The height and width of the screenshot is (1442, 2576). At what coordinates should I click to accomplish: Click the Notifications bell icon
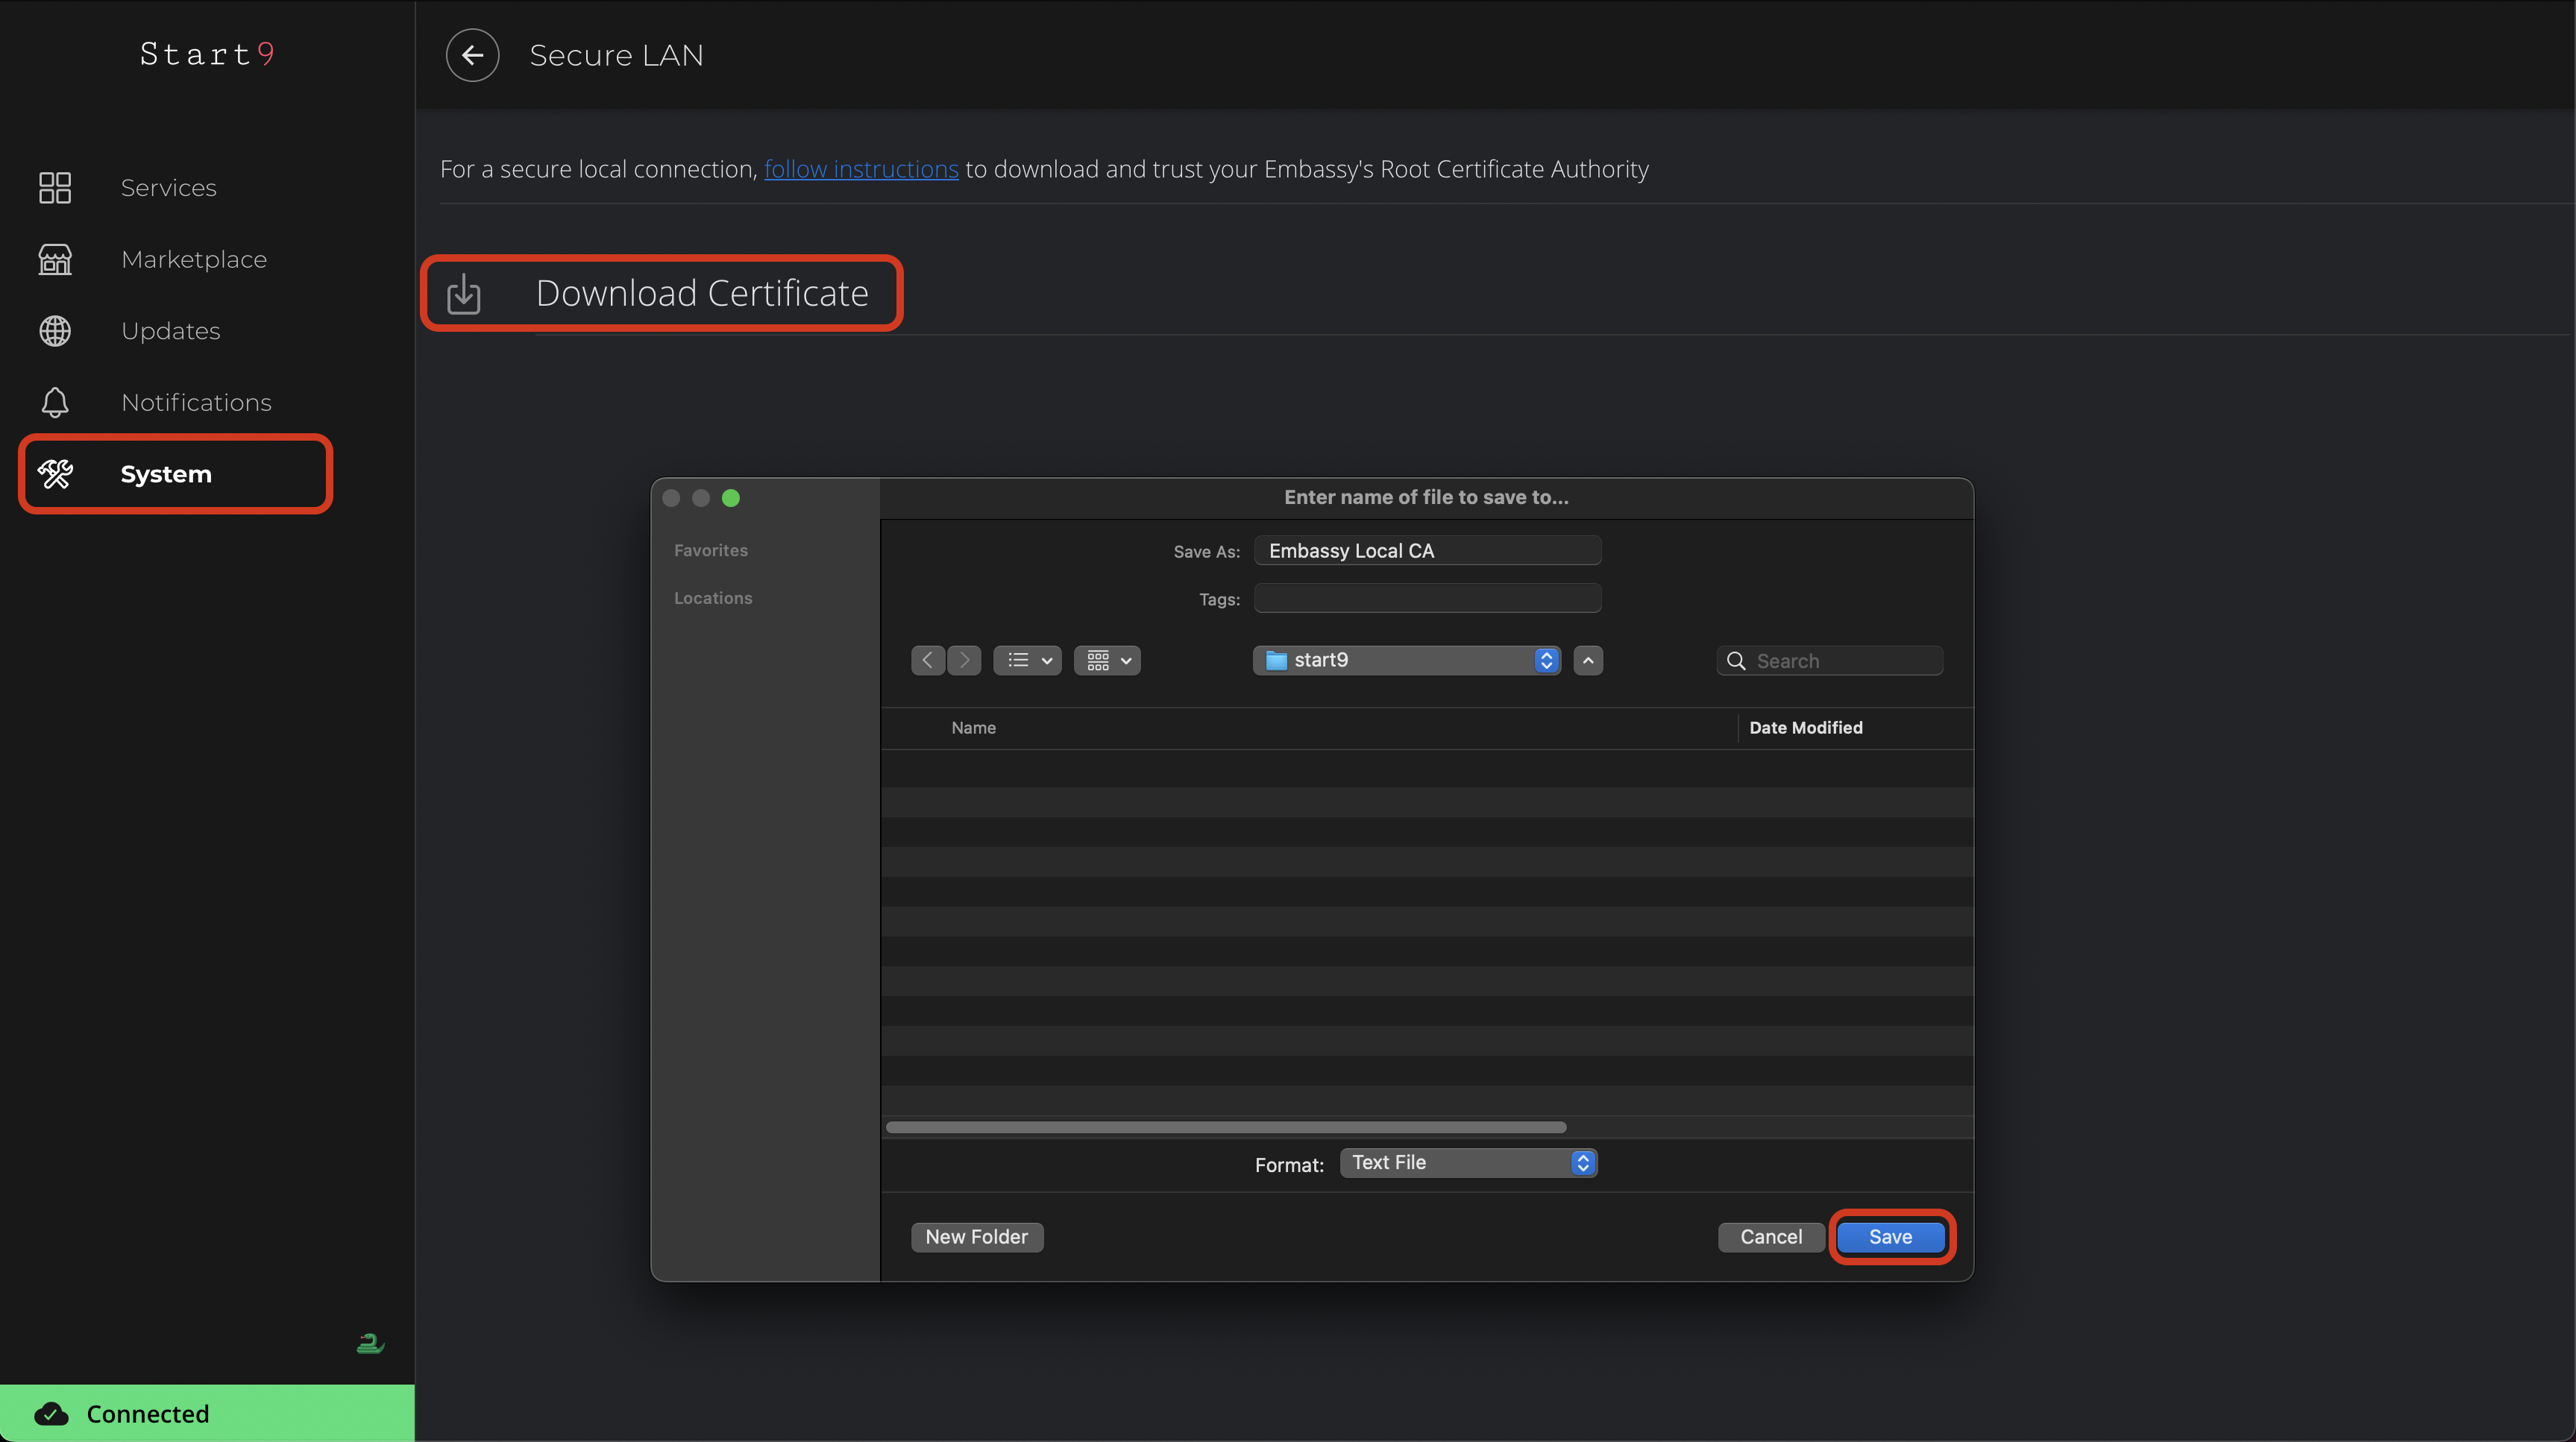55,402
